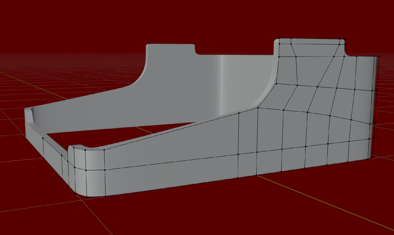Select the lone vertex sticking up at the front-left wall tip
The height and width of the screenshot is (235, 394).
pyautogui.click(x=67, y=142)
